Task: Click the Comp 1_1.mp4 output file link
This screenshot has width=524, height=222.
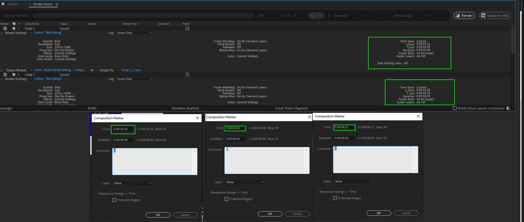Action: point(131,70)
